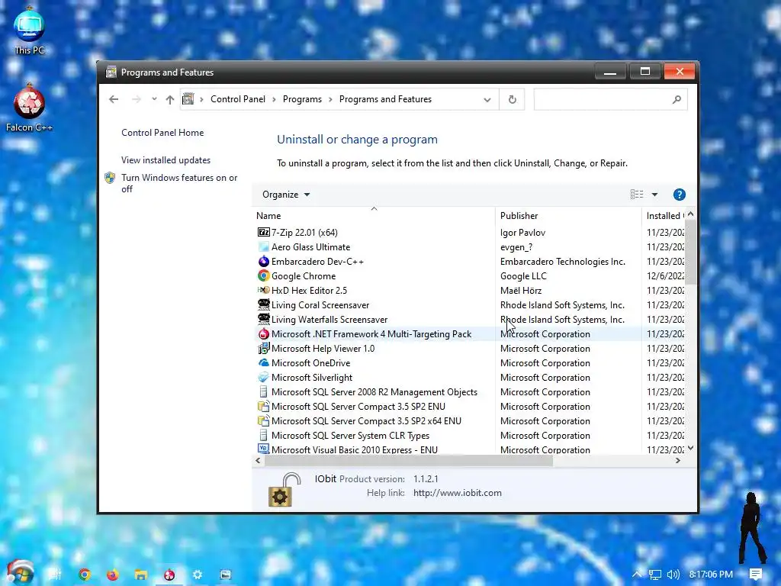
Task: Click the .NET Framework 4 Multi-Targeting Pack icon
Action: (263, 334)
